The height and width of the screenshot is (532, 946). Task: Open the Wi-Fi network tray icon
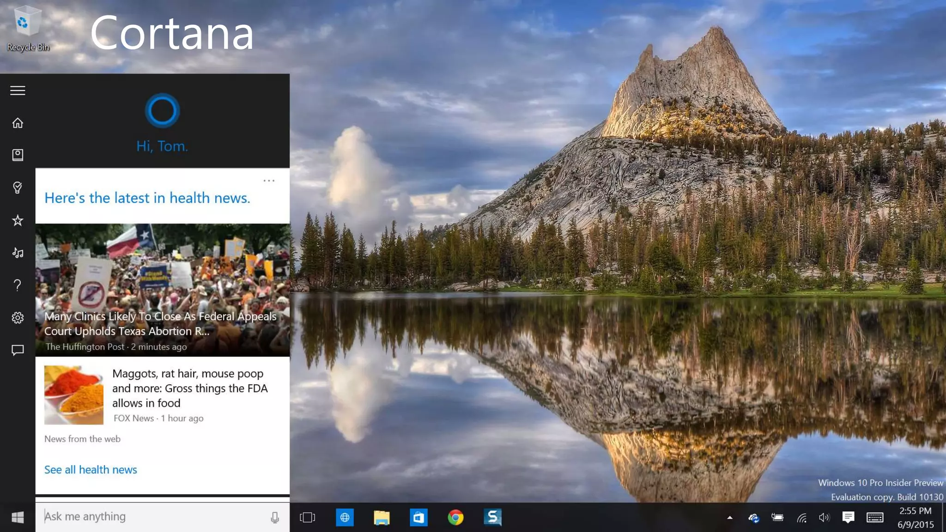801,518
